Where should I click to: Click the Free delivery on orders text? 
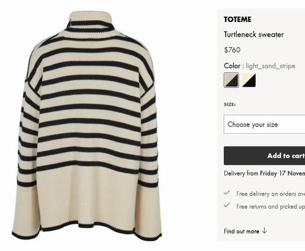pos(271,194)
